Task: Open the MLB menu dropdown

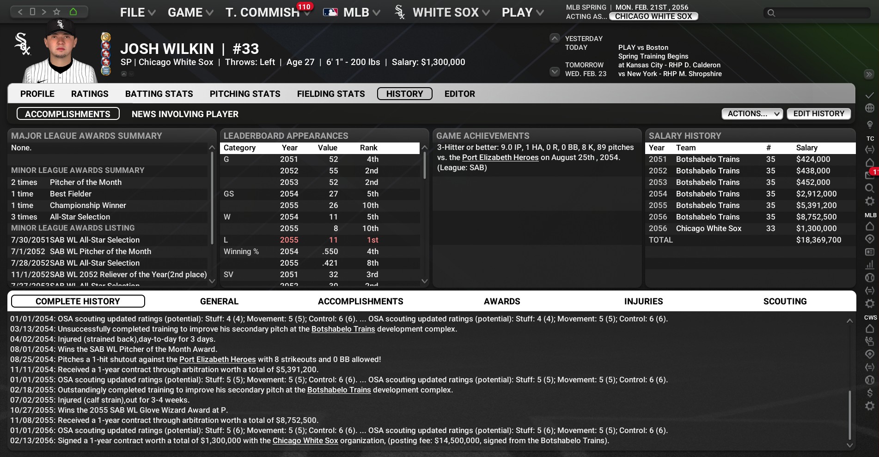Action: tap(352, 12)
